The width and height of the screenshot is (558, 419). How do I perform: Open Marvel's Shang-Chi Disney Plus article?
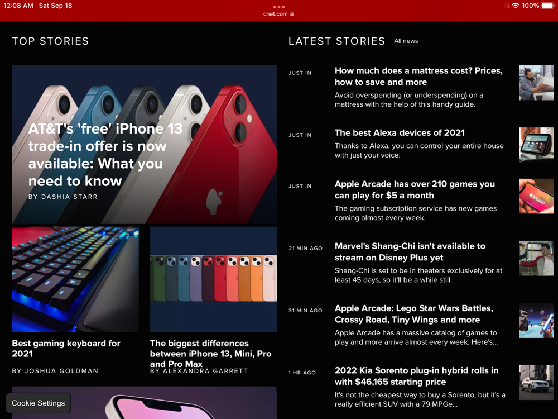click(x=410, y=251)
